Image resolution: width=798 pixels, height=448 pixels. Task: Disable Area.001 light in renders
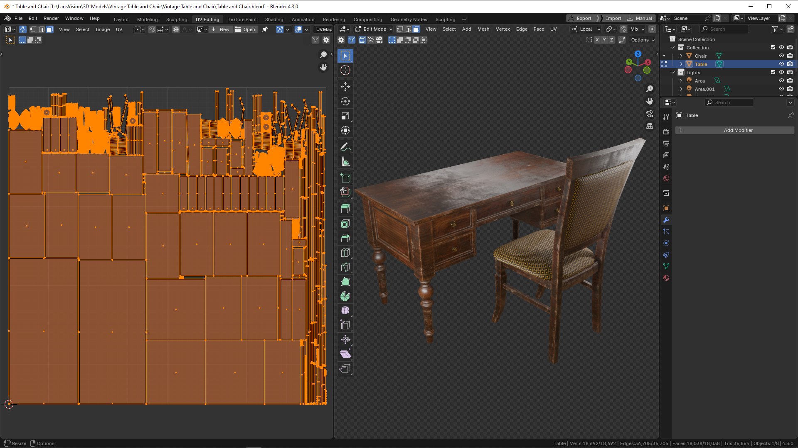[x=790, y=89]
